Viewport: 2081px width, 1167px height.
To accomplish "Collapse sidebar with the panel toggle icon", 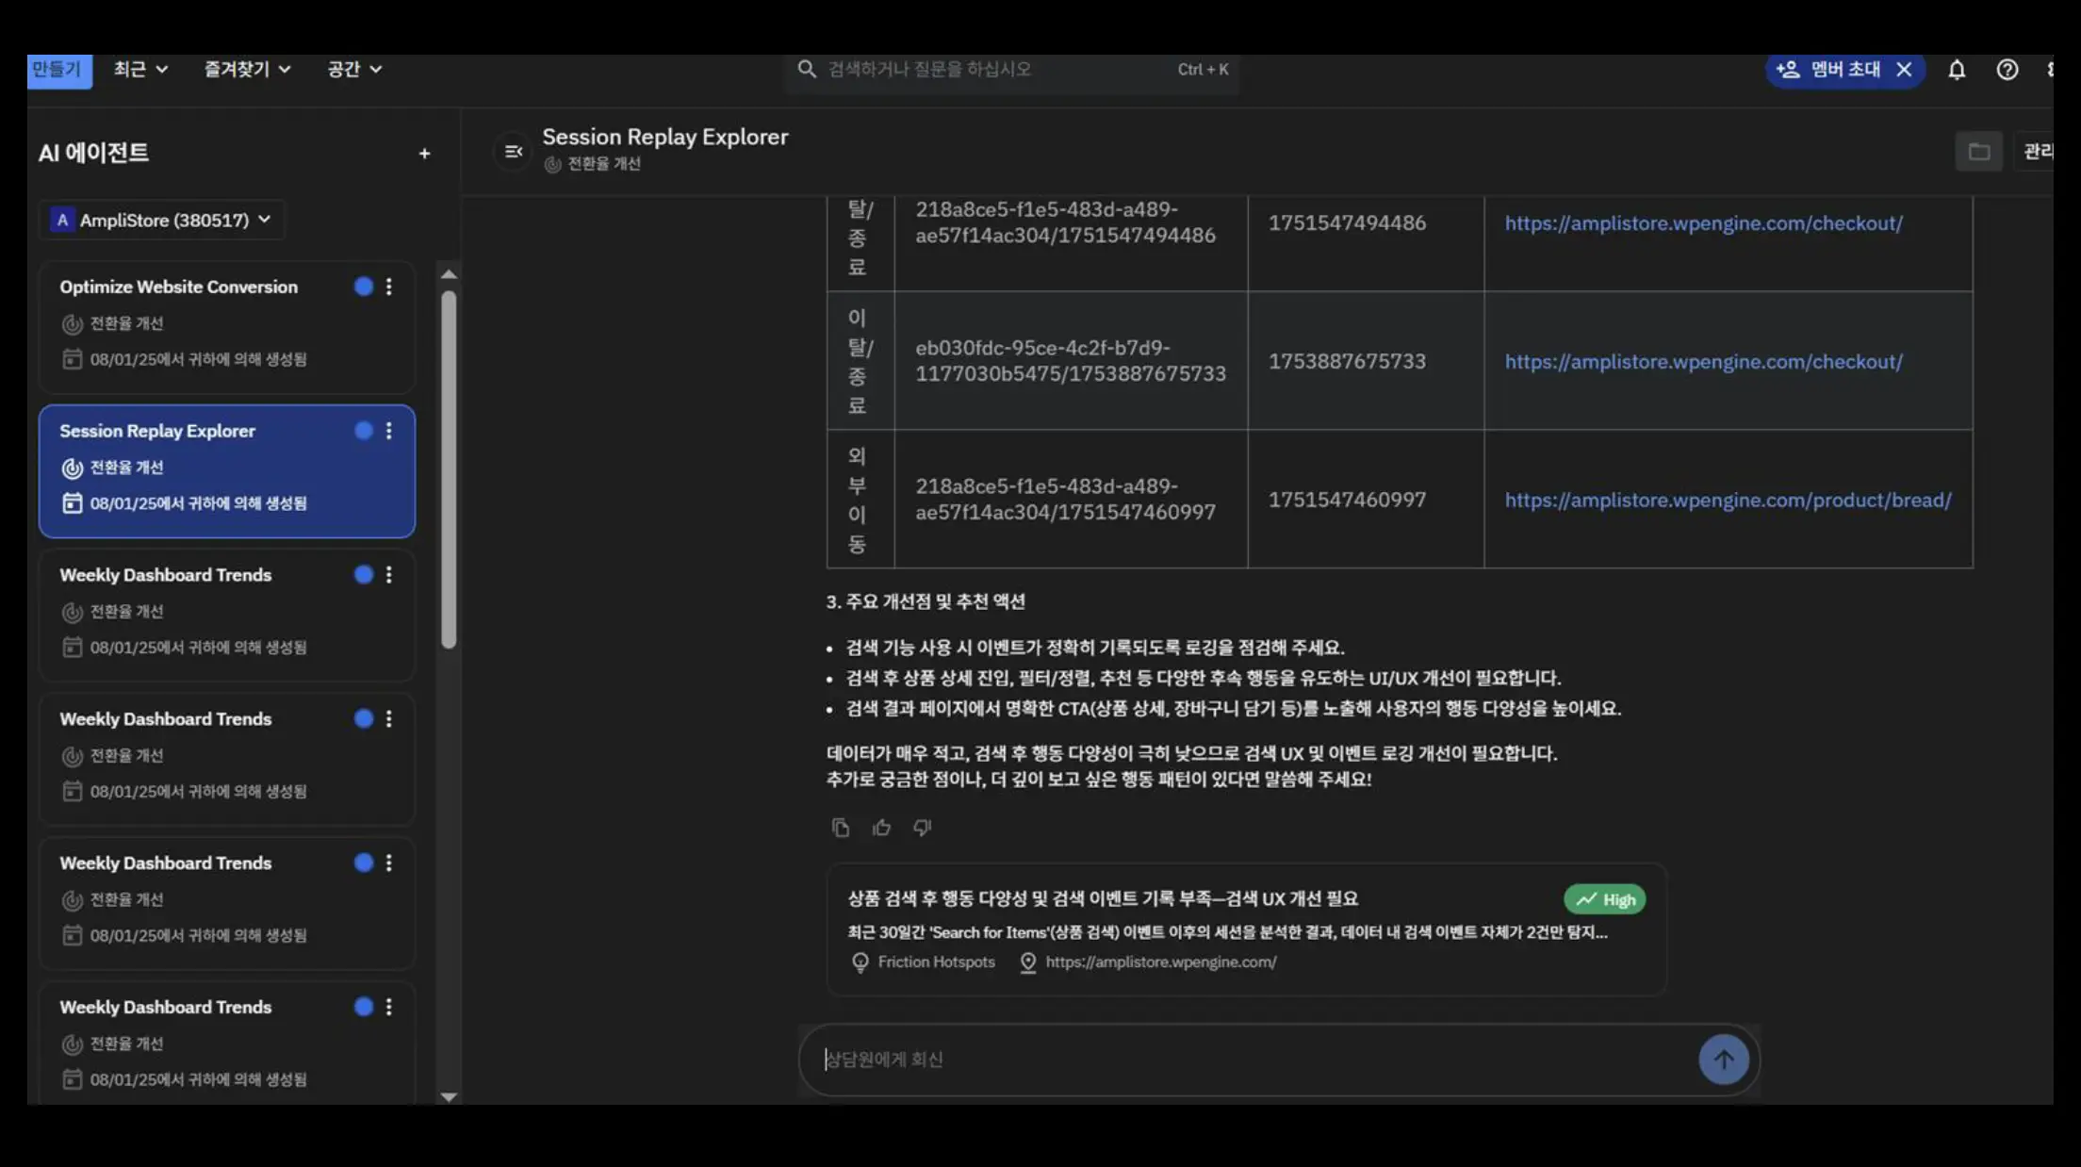I will (x=514, y=151).
